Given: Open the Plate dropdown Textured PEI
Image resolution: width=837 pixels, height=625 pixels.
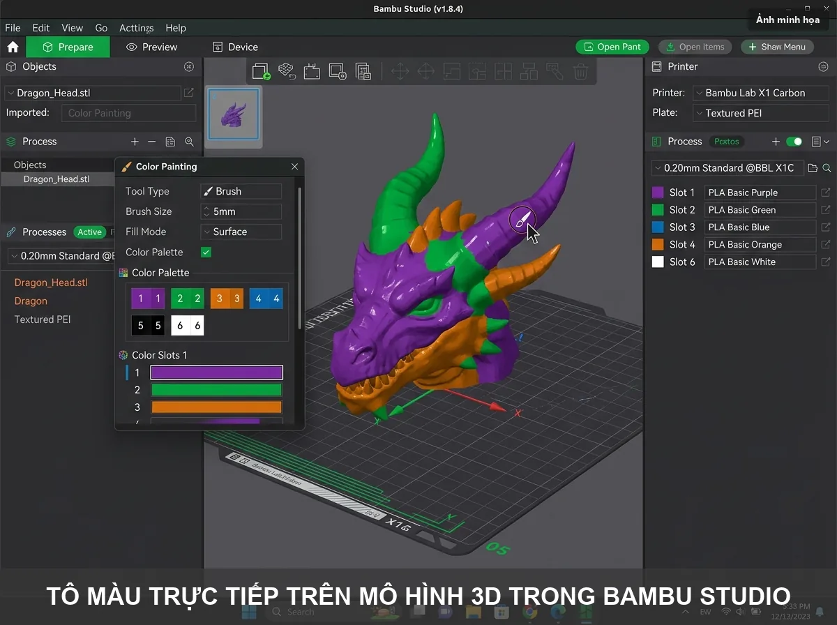Looking at the screenshot, I should pyautogui.click(x=760, y=113).
